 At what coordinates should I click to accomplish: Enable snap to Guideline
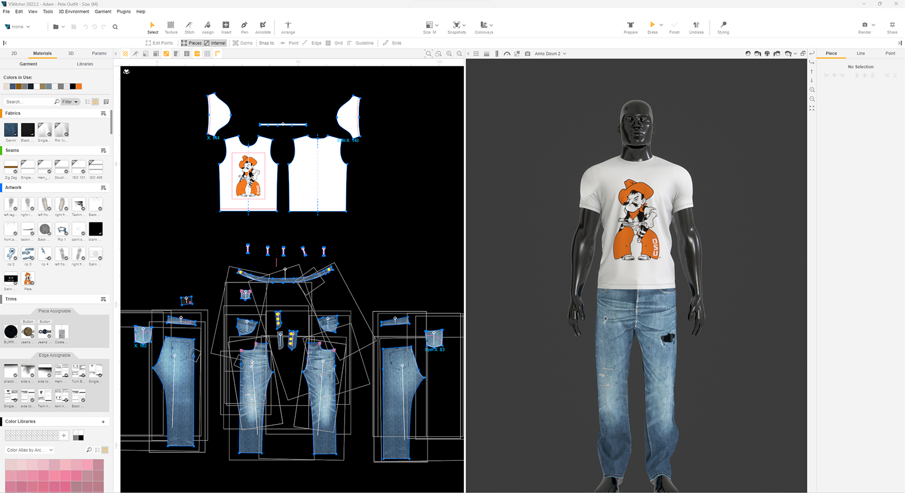360,43
